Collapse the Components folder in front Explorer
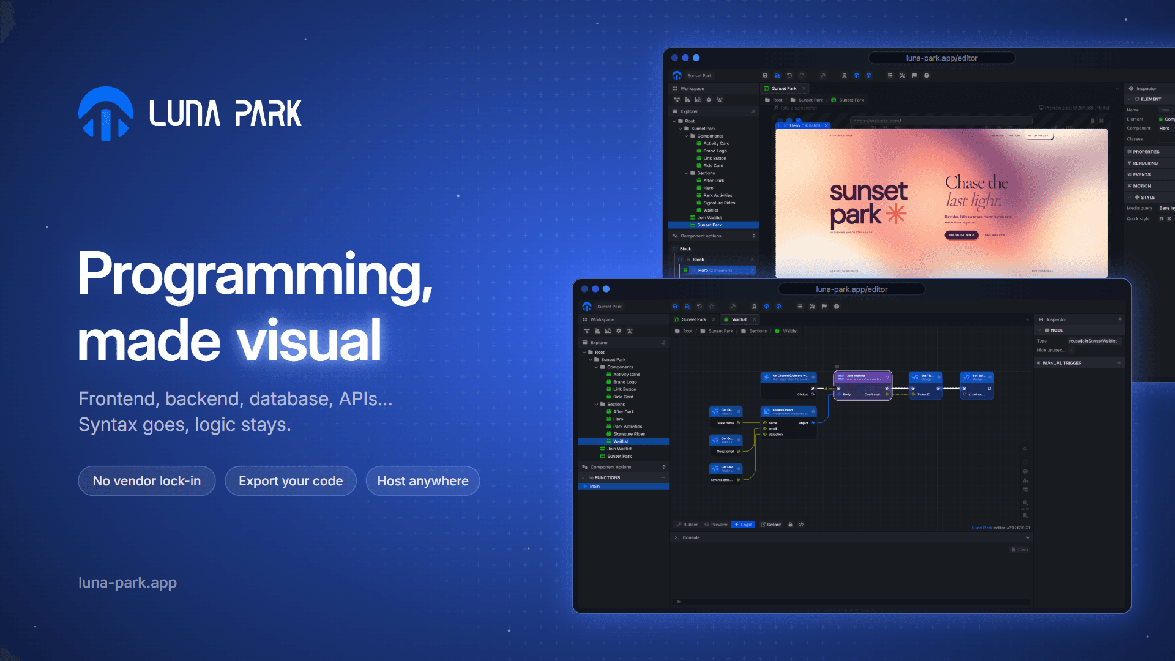This screenshot has width=1175, height=661. coord(597,367)
